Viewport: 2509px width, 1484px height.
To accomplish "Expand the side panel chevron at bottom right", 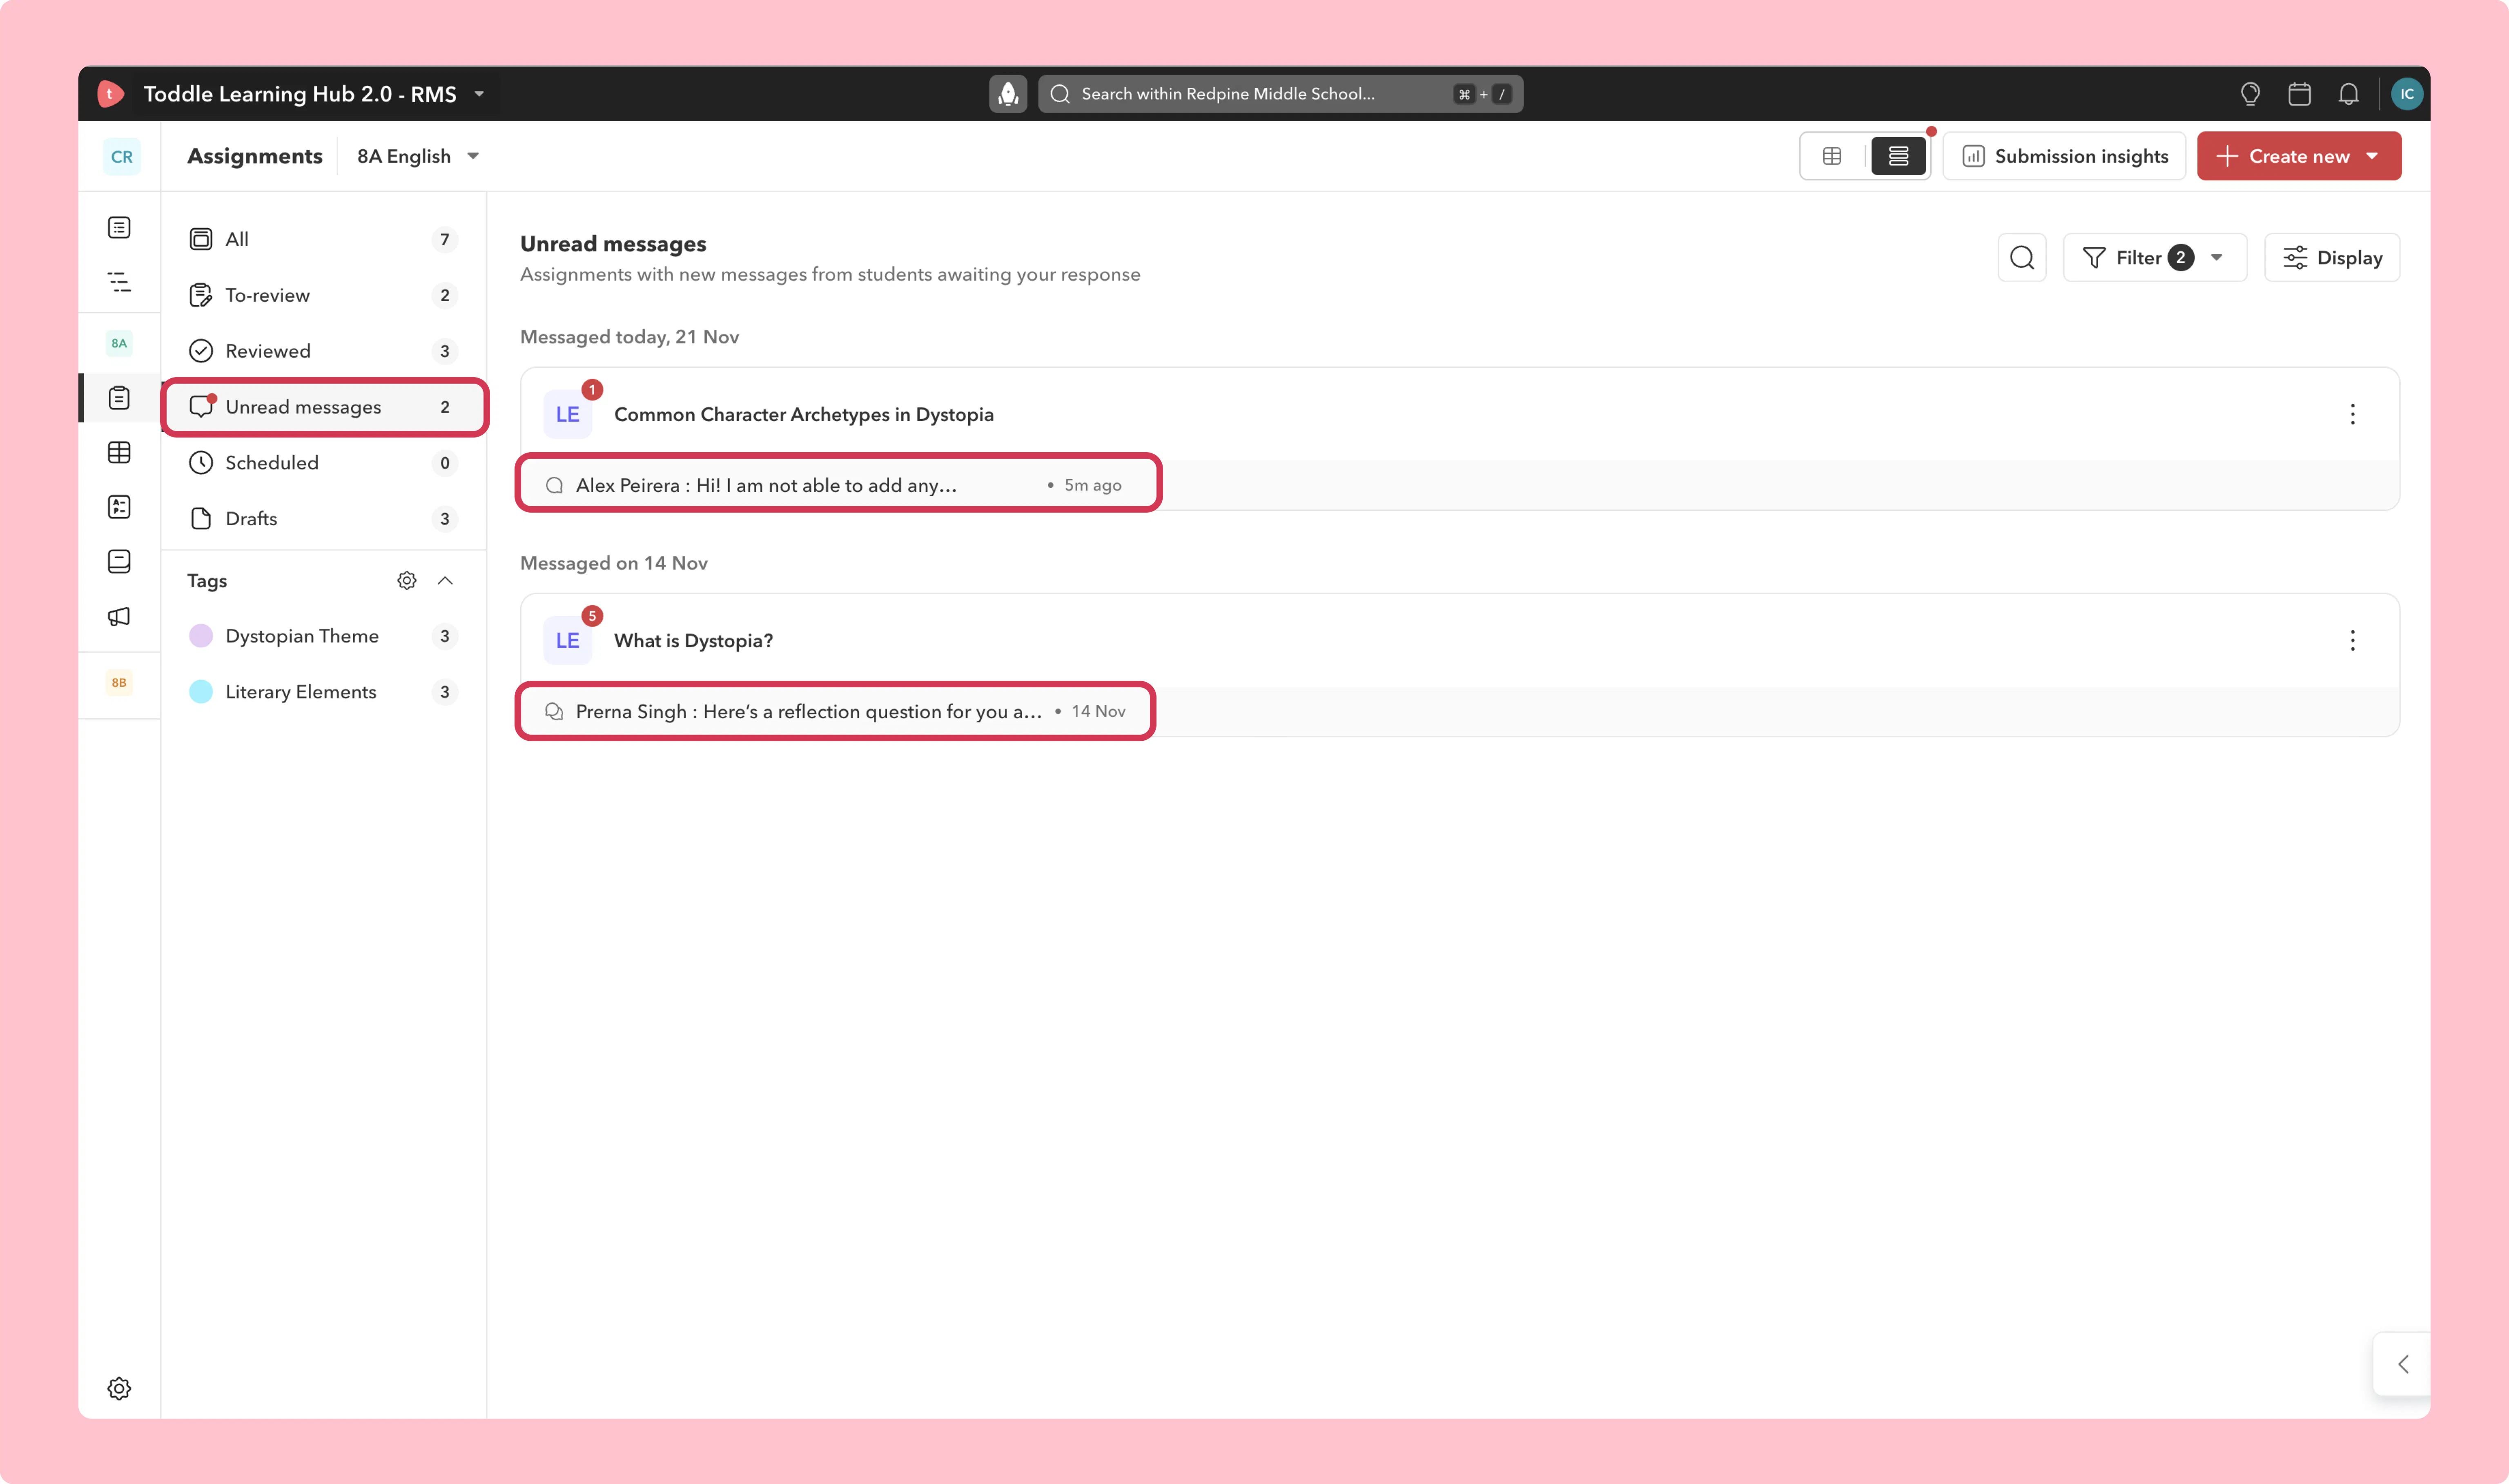I will pos(2403,1364).
